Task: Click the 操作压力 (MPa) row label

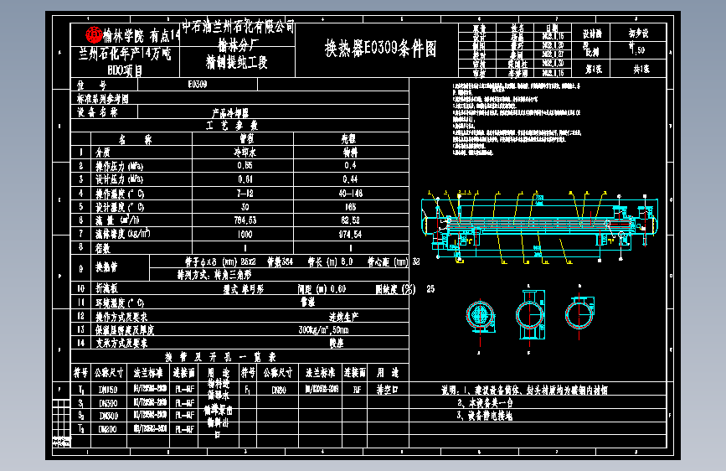Action: click(120, 165)
